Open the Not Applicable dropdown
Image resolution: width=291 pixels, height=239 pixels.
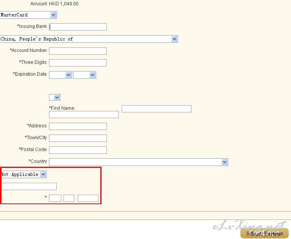[24, 174]
